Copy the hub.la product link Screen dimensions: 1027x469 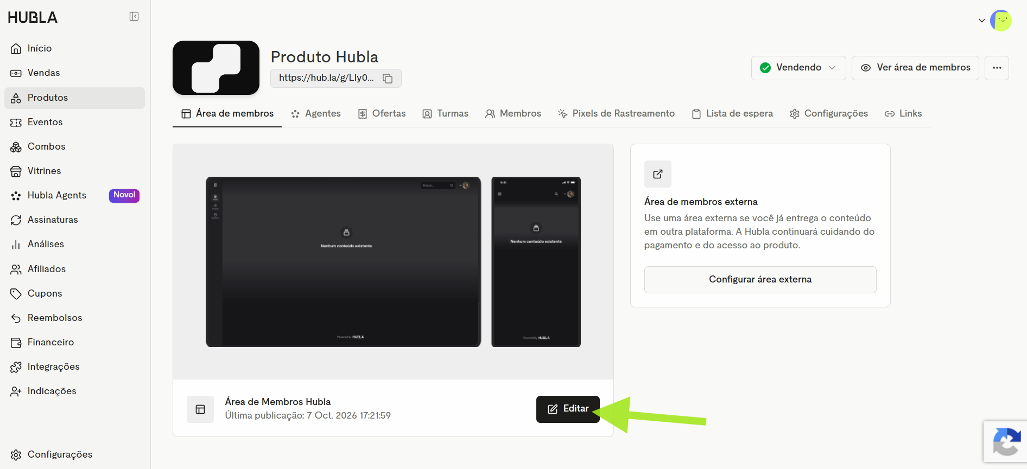coord(388,78)
